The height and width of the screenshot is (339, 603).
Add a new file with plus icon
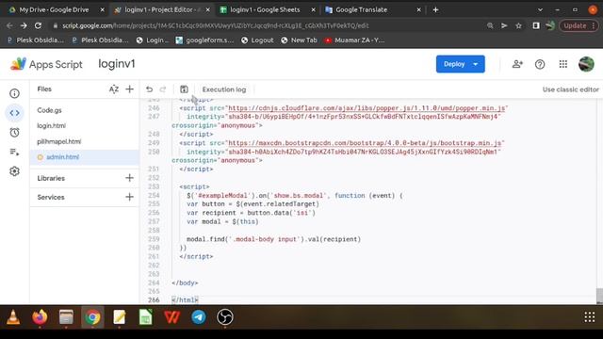(x=130, y=89)
